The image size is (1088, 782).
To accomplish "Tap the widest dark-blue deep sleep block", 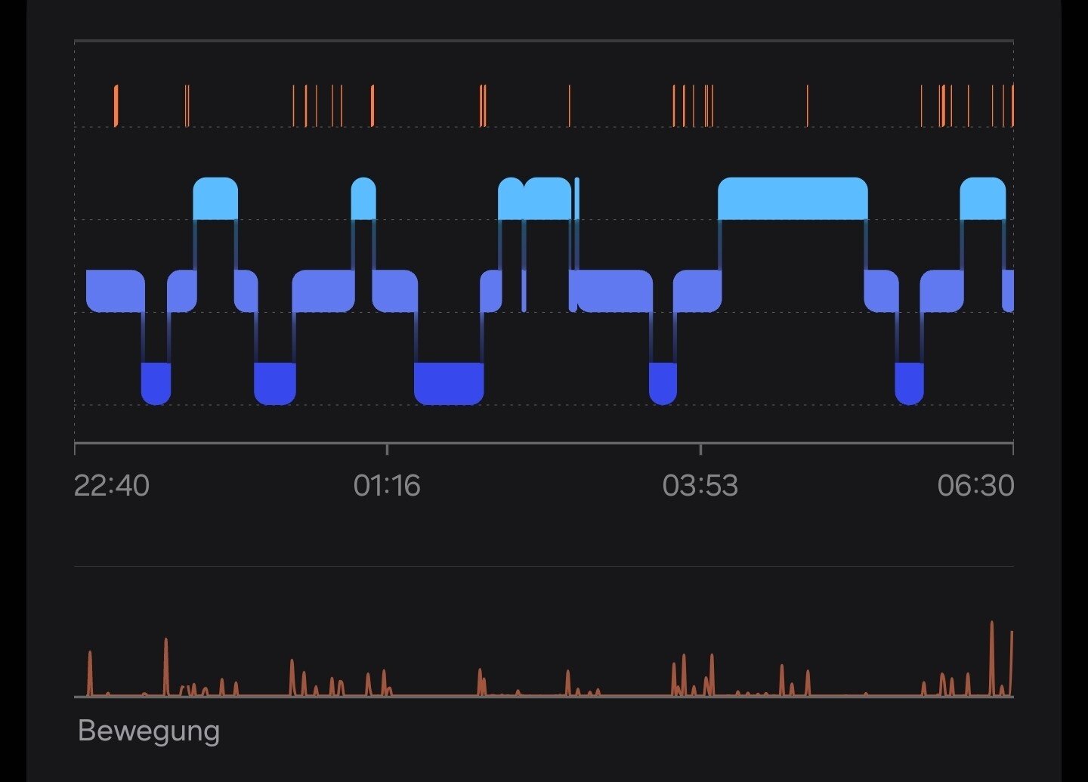I will pyautogui.click(x=449, y=384).
